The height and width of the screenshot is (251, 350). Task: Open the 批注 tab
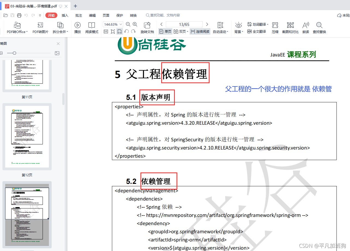[x=79, y=15]
